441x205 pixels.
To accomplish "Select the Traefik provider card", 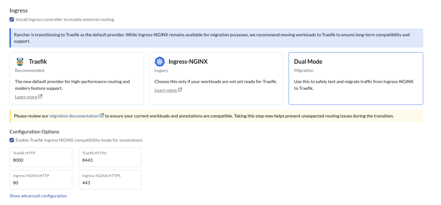I will coord(77,78).
